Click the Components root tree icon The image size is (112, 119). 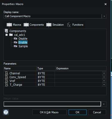pos(6,31)
